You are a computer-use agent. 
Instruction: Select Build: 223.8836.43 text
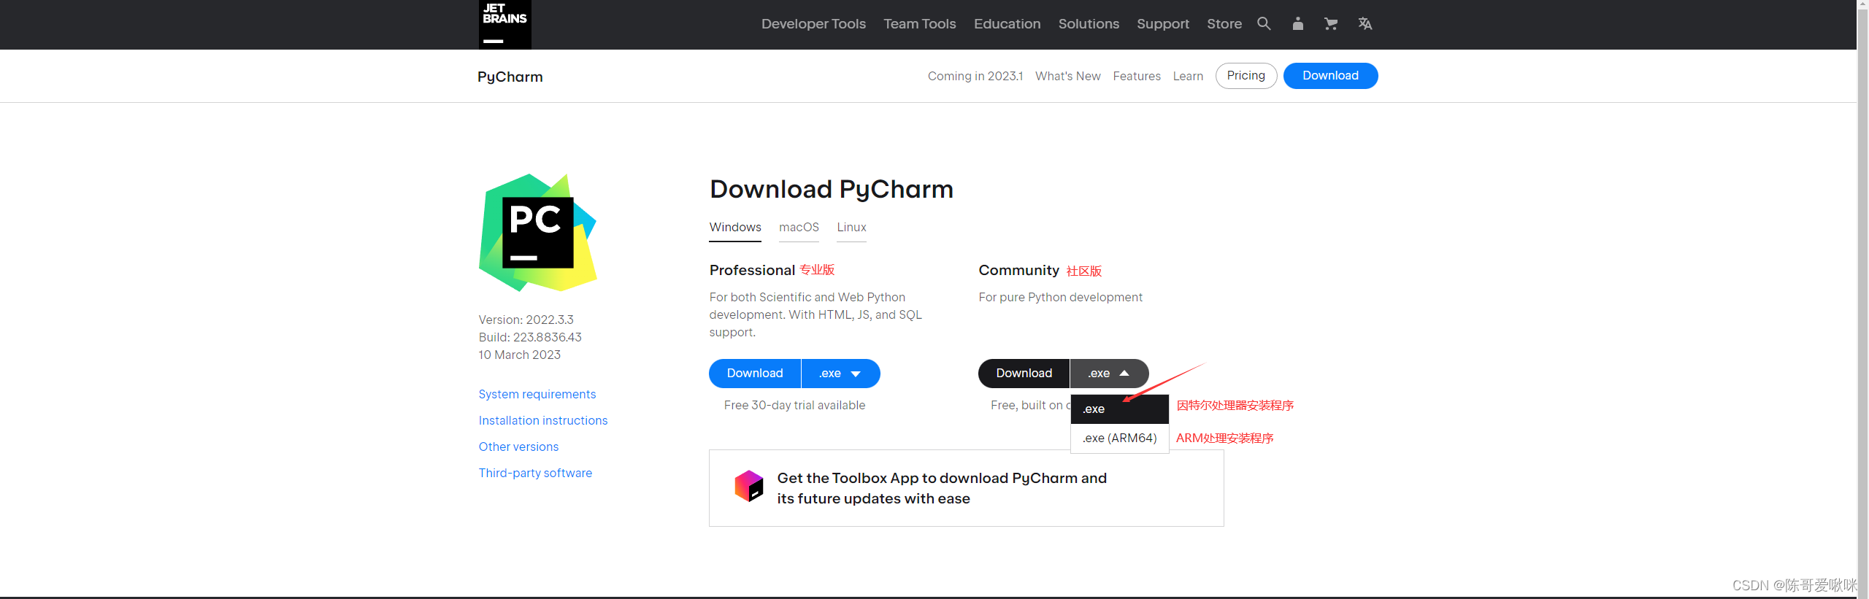(x=530, y=337)
